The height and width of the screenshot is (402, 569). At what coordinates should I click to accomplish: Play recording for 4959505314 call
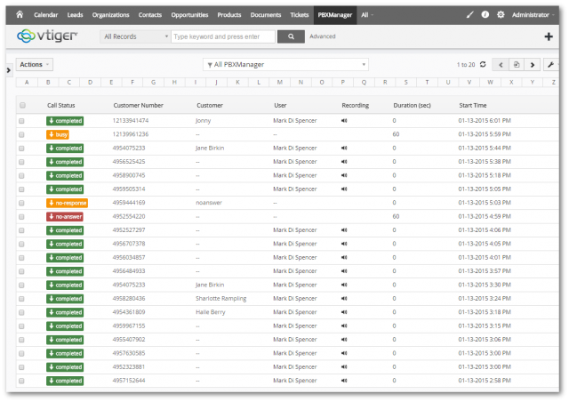tap(344, 189)
